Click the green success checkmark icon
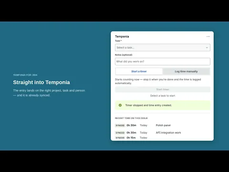 click(x=120, y=105)
